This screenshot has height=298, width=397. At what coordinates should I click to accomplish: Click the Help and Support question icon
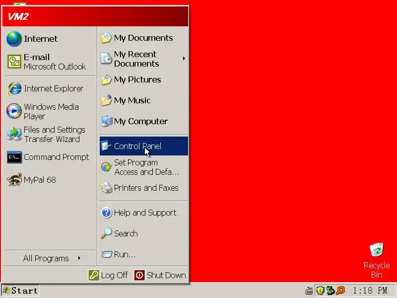click(x=106, y=213)
